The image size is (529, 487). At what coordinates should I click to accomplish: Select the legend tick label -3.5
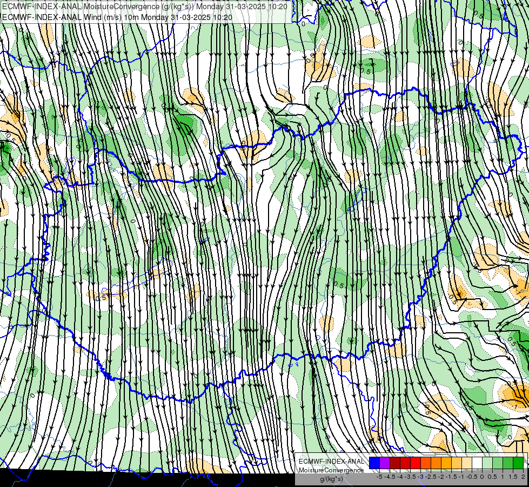(x=410, y=477)
